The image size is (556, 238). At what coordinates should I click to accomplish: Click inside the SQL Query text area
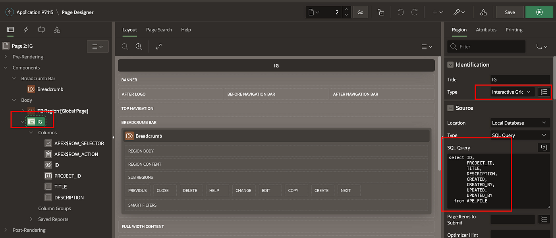[498, 181]
